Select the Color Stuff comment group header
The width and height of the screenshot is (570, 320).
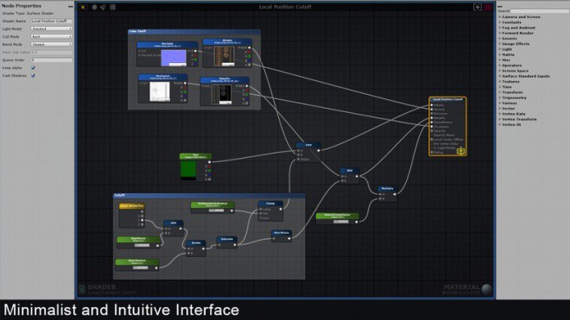click(x=194, y=32)
